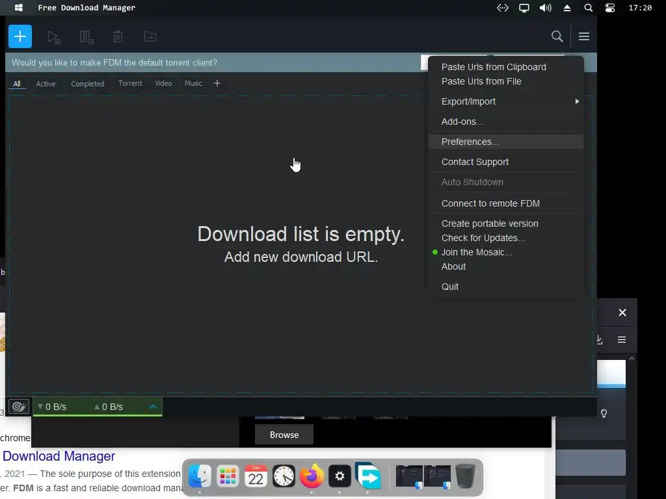Click the Browse button in background window
The image size is (666, 499).
click(284, 435)
